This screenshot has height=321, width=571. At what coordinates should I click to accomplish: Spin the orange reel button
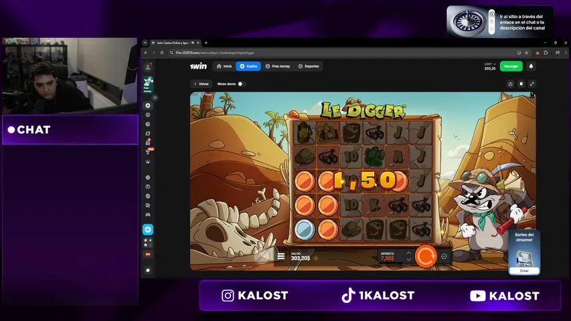click(425, 257)
